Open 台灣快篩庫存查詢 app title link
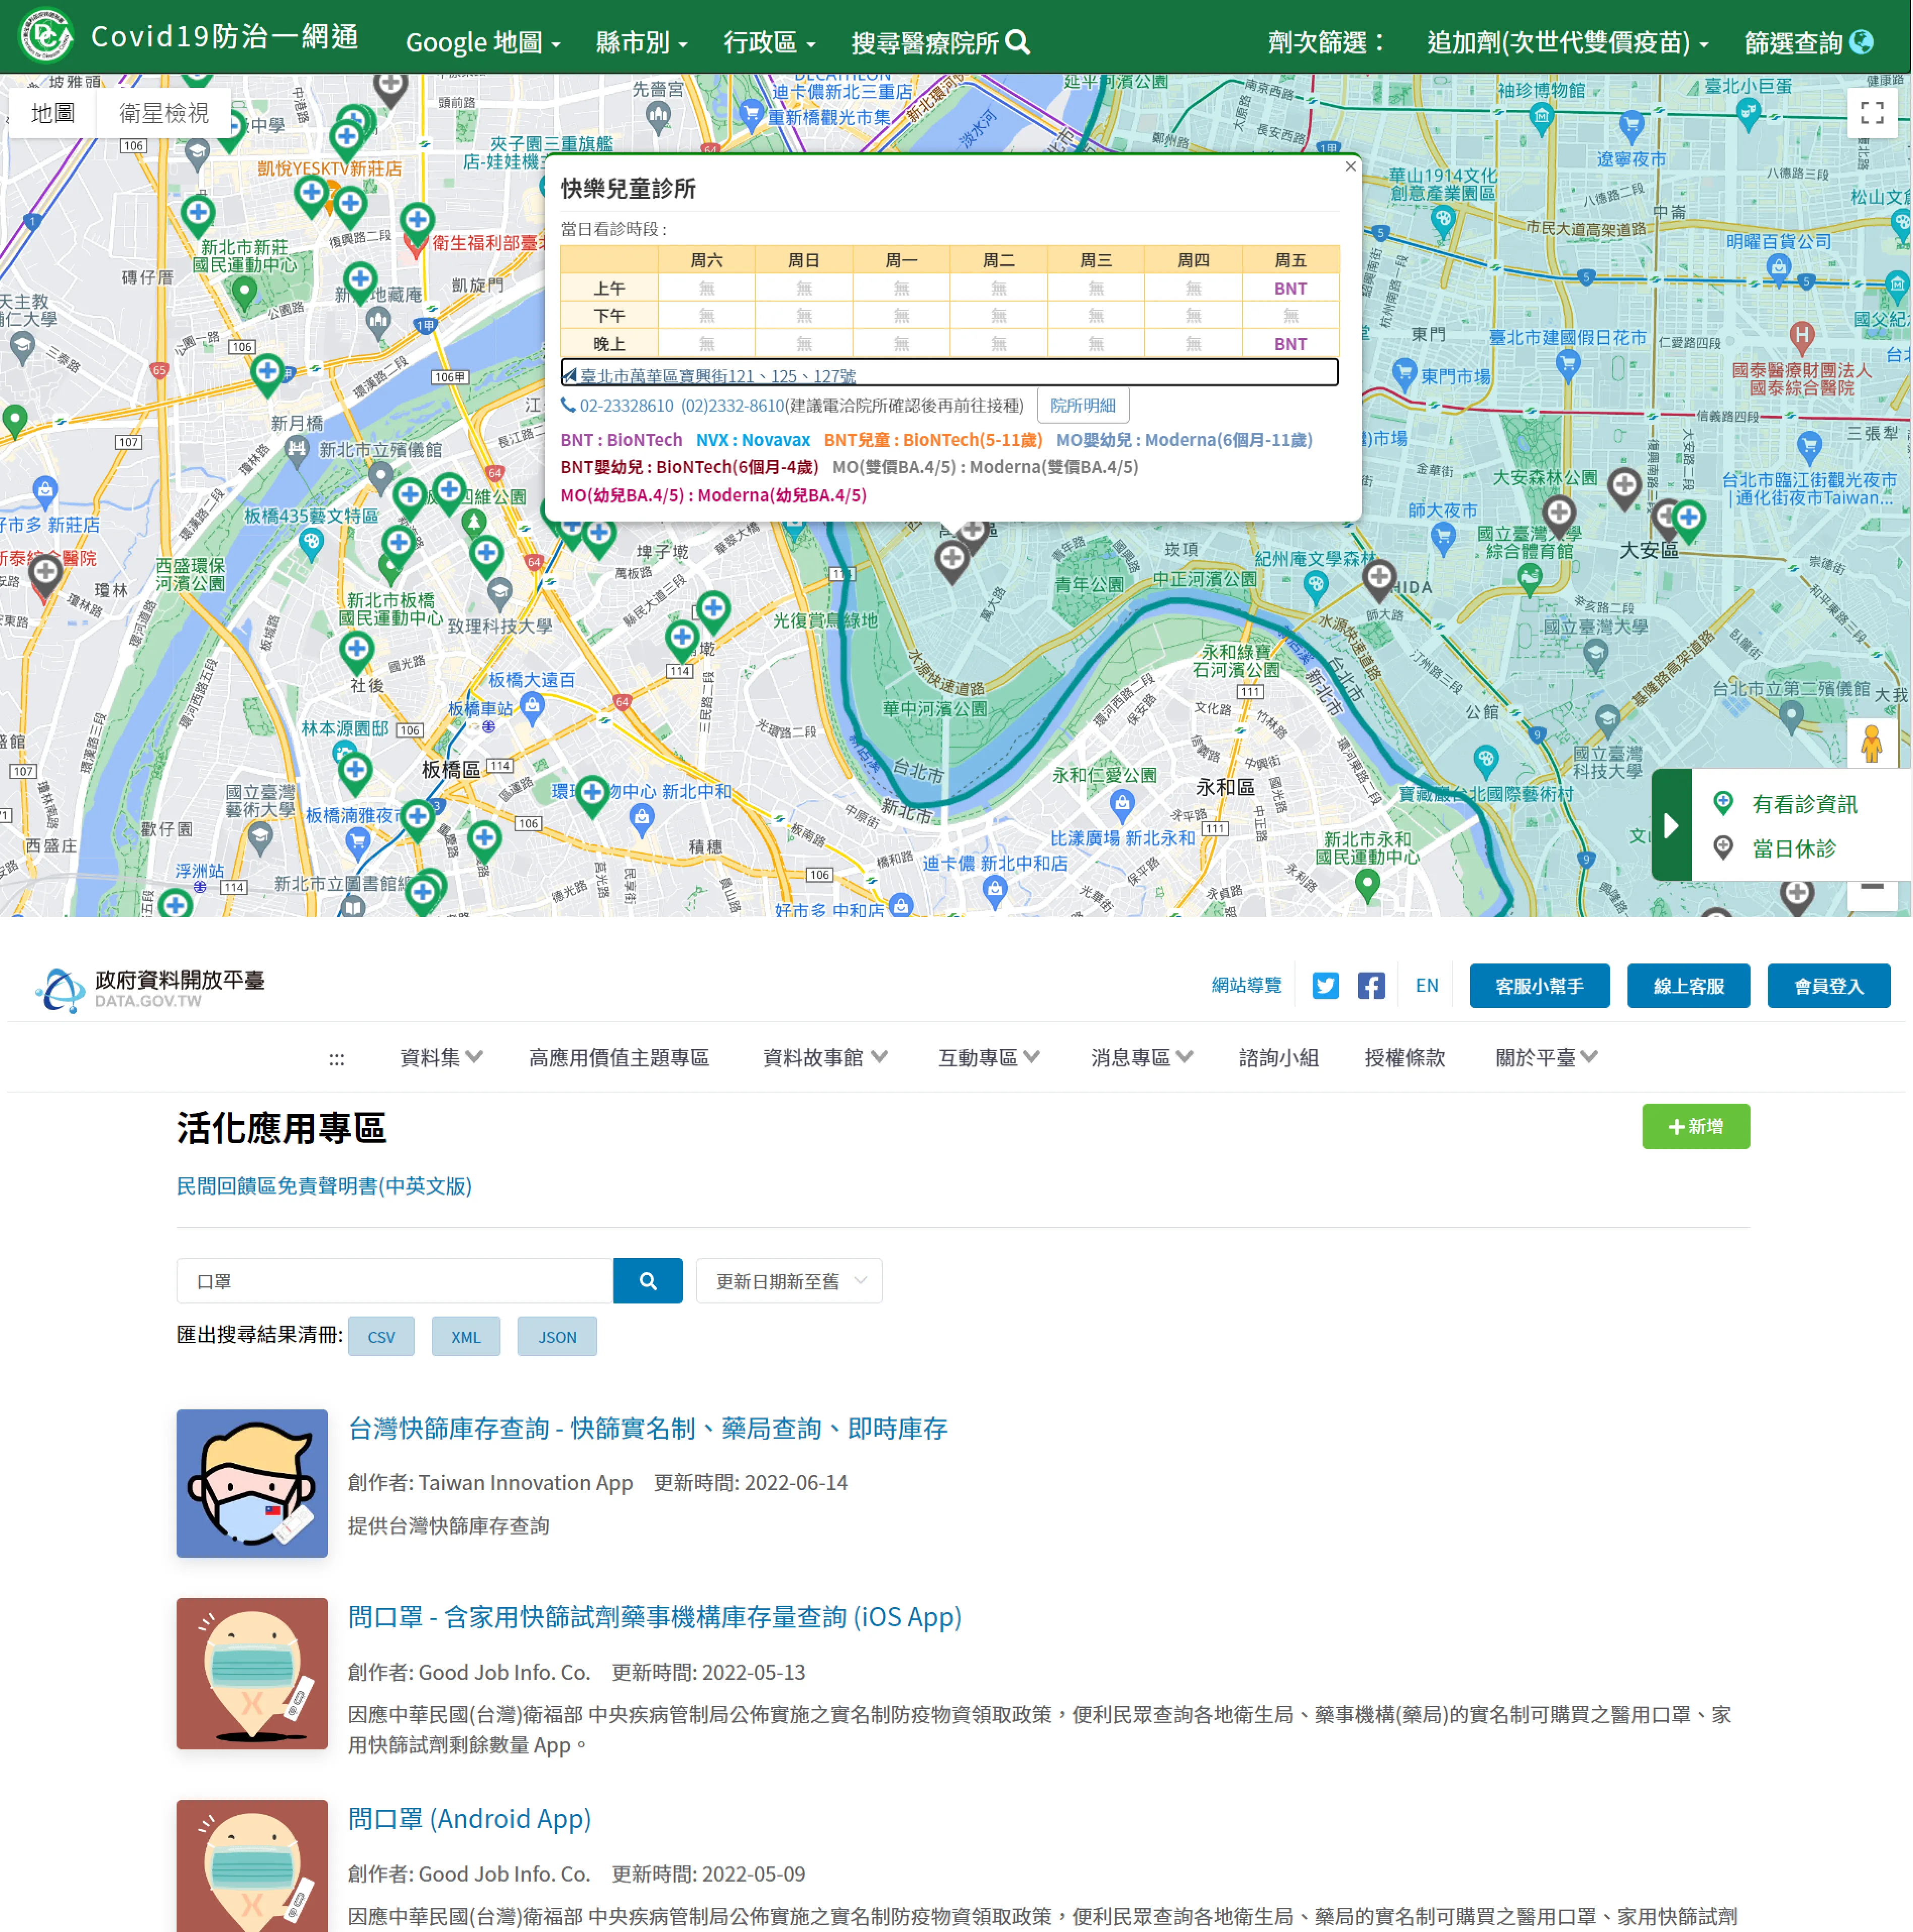 pos(647,1427)
